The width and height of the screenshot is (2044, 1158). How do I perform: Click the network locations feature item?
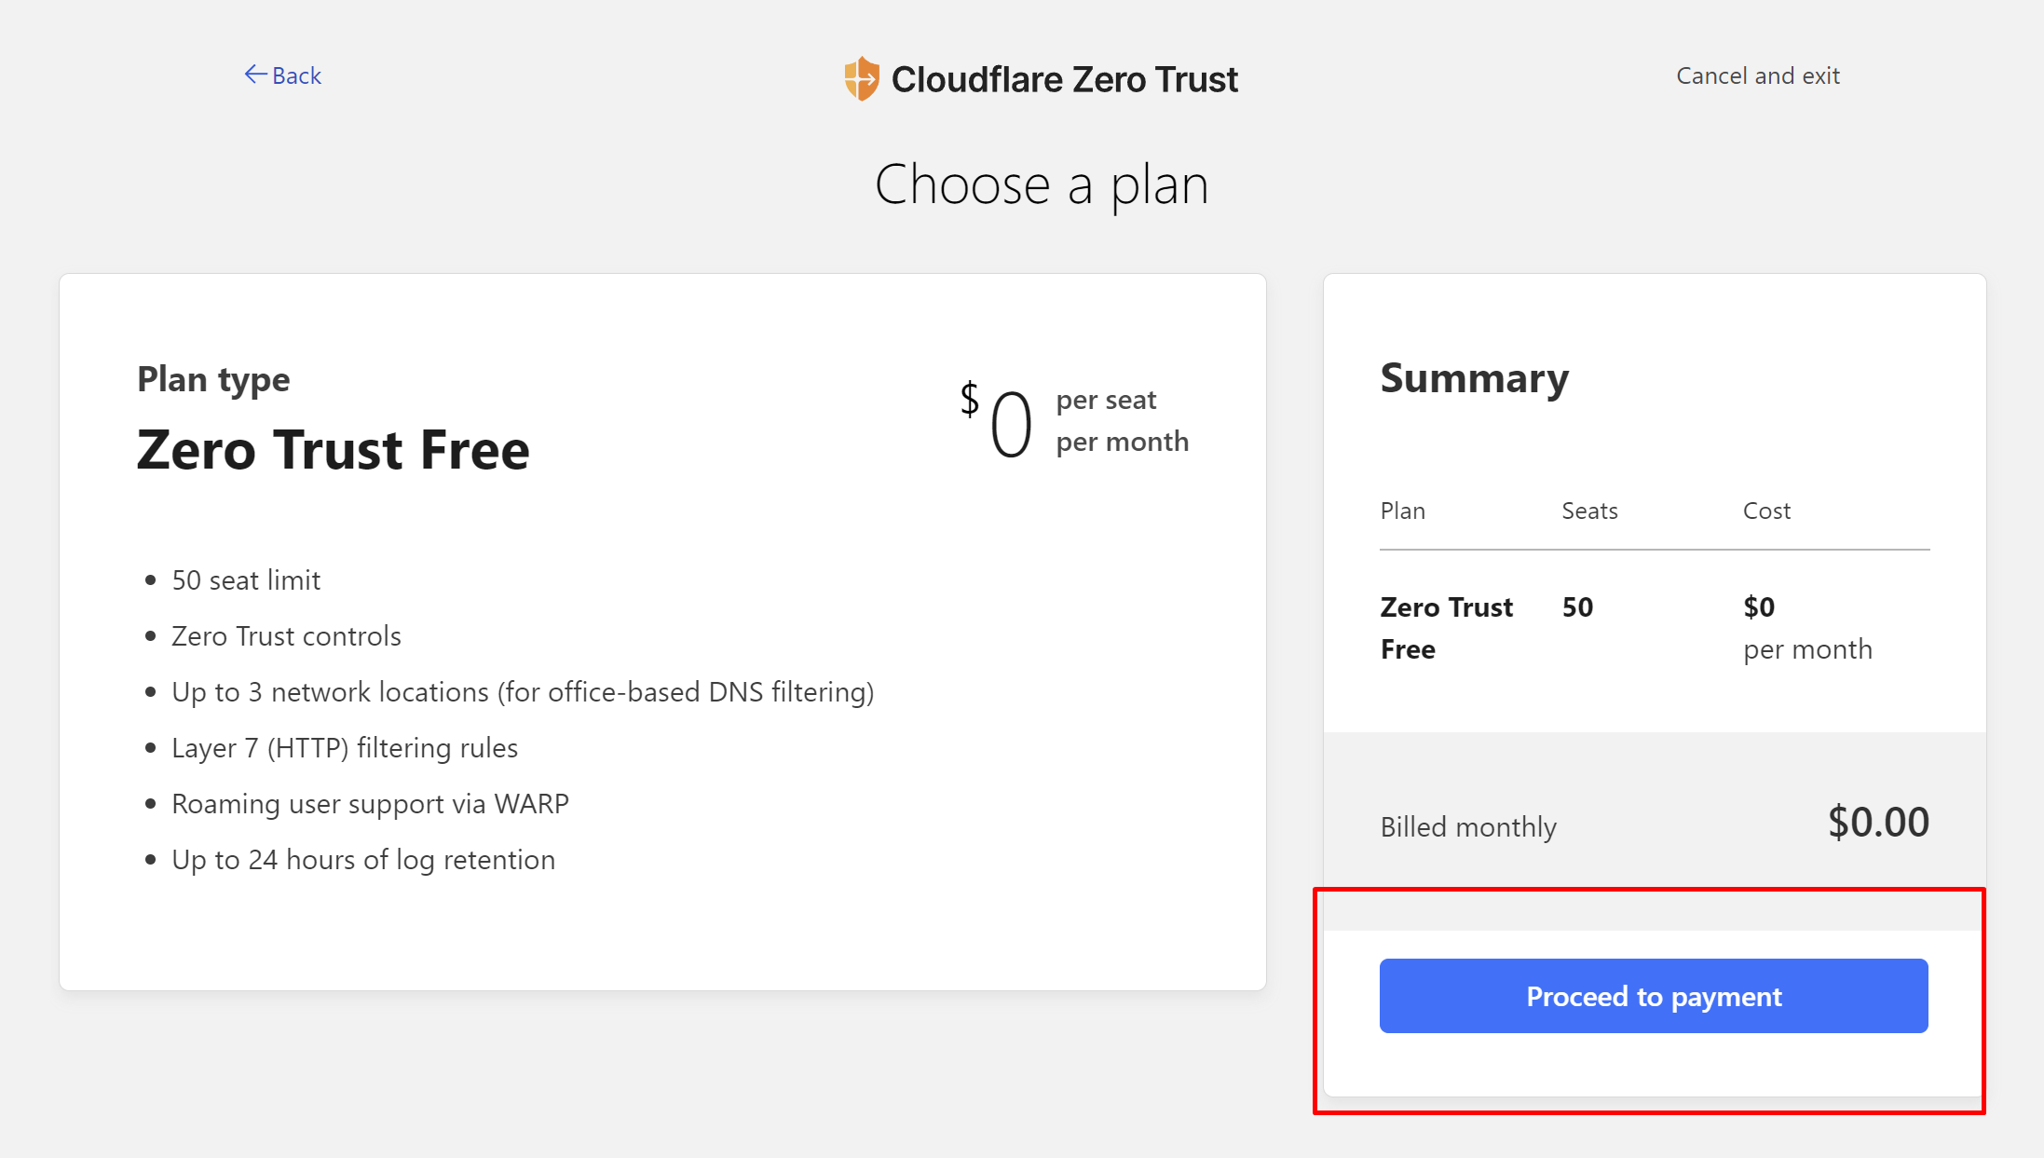[x=523, y=692]
